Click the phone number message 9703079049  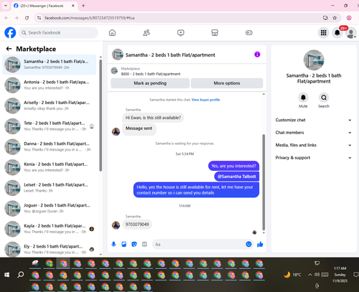pyautogui.click(x=137, y=225)
